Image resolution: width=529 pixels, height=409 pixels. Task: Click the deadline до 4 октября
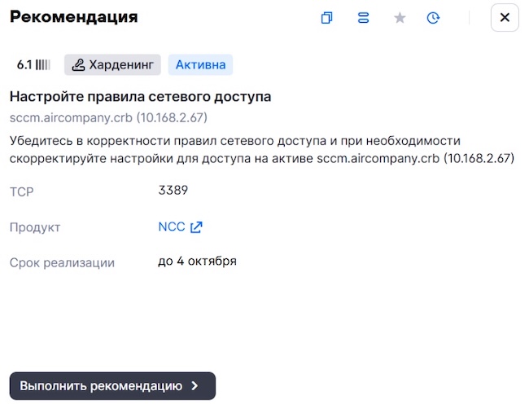click(197, 262)
